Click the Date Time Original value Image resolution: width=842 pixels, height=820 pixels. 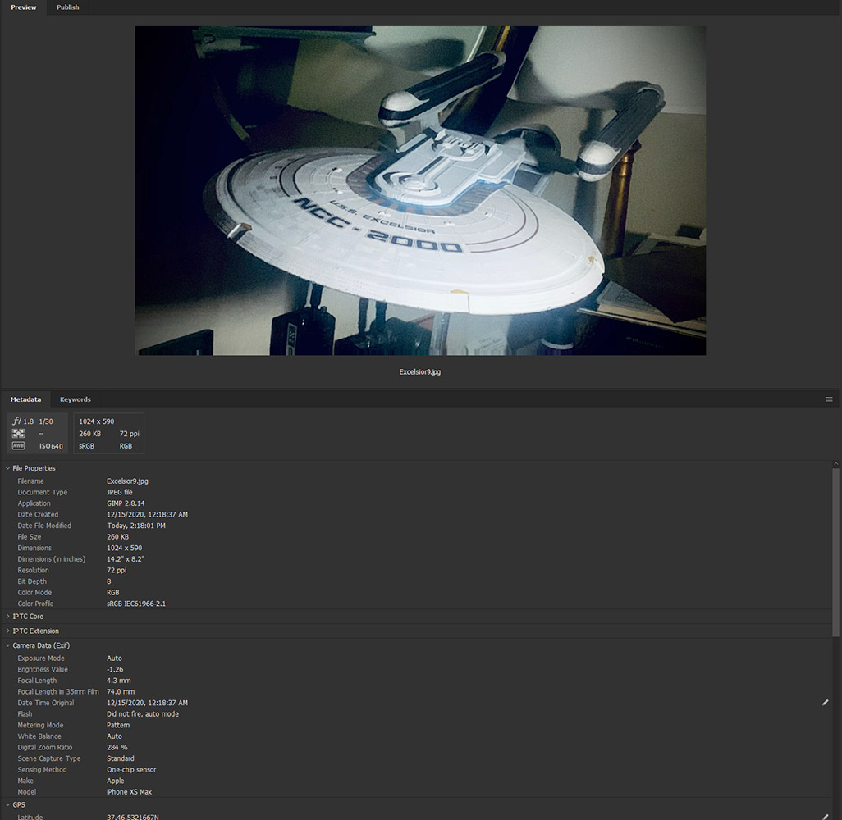coord(147,703)
